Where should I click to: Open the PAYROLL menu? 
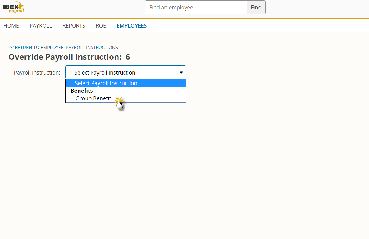pyautogui.click(x=41, y=26)
